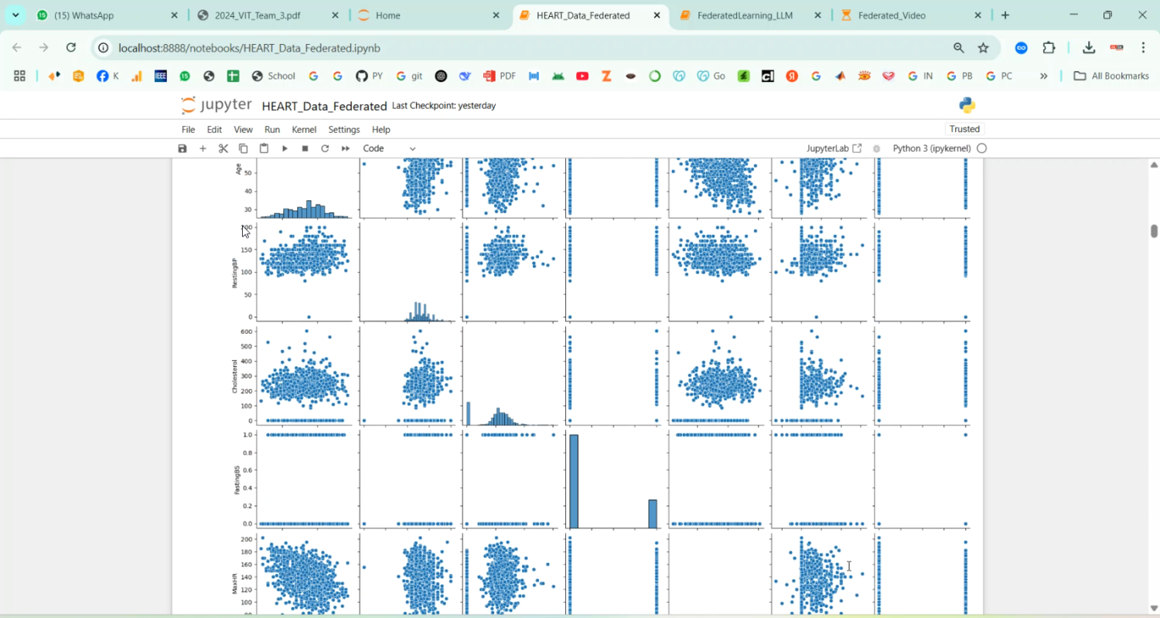Click the Last Checkpoint: yesterday text
The height and width of the screenshot is (618, 1160).
pyautogui.click(x=444, y=106)
